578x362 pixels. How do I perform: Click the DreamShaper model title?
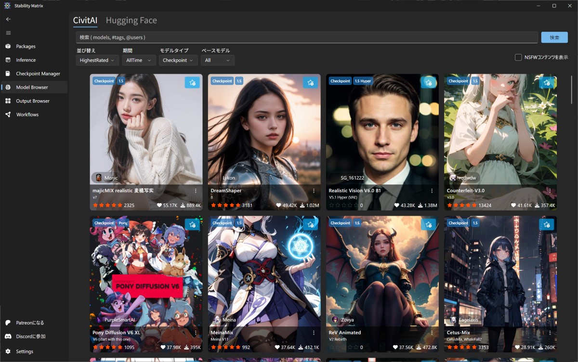[226, 191]
